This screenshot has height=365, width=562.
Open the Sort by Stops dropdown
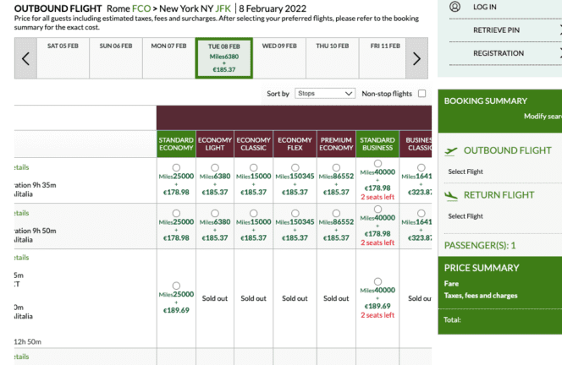(325, 94)
